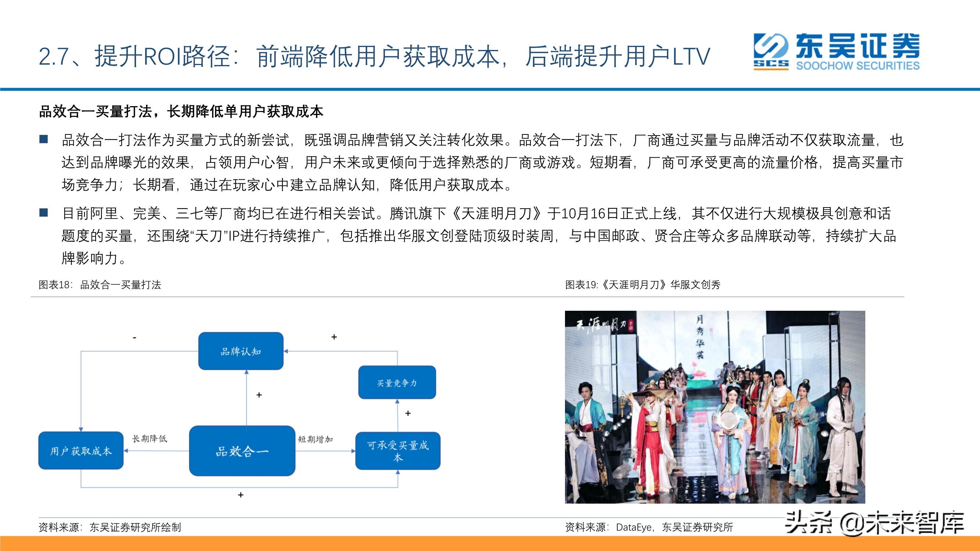Image resolution: width=980 pixels, height=551 pixels.
Task: Click the 短期增加 arrow label
Action: coord(315,439)
